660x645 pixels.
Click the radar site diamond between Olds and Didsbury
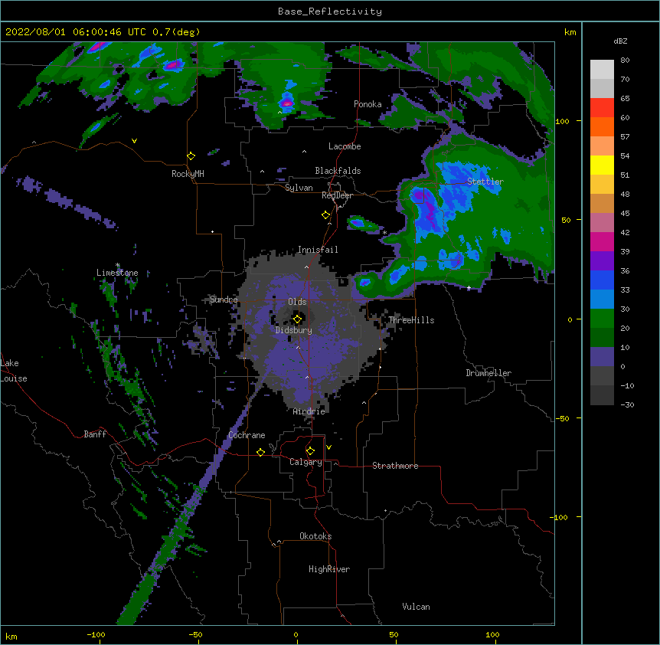tap(298, 319)
